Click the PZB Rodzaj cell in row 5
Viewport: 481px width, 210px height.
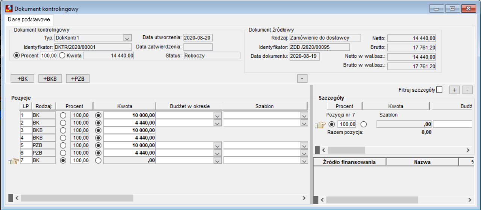(x=44, y=145)
